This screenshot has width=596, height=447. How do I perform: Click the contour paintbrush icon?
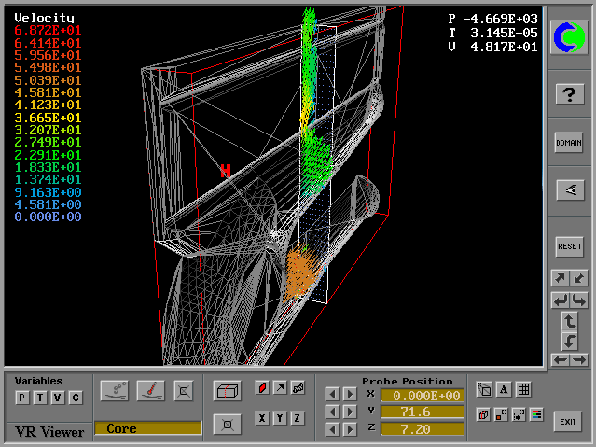tap(149, 390)
